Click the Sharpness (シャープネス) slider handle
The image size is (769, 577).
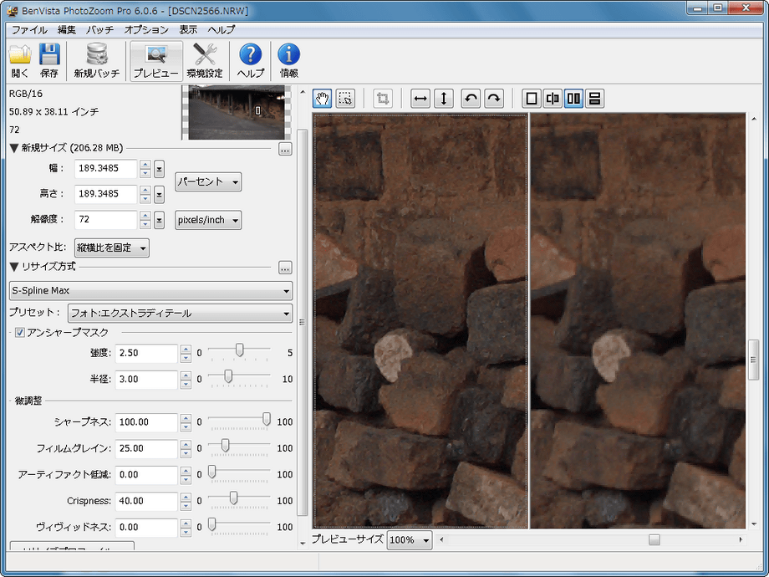click(x=267, y=419)
